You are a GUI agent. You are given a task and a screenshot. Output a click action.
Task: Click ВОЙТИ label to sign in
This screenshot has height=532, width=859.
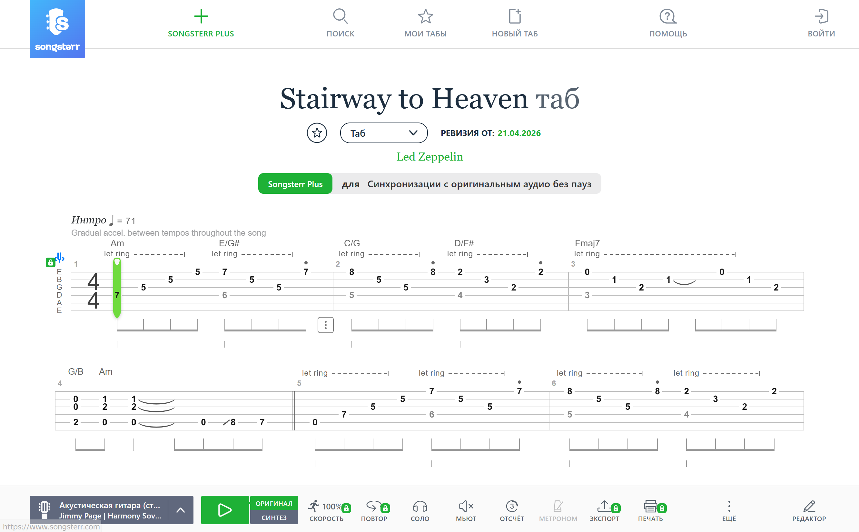point(821,34)
